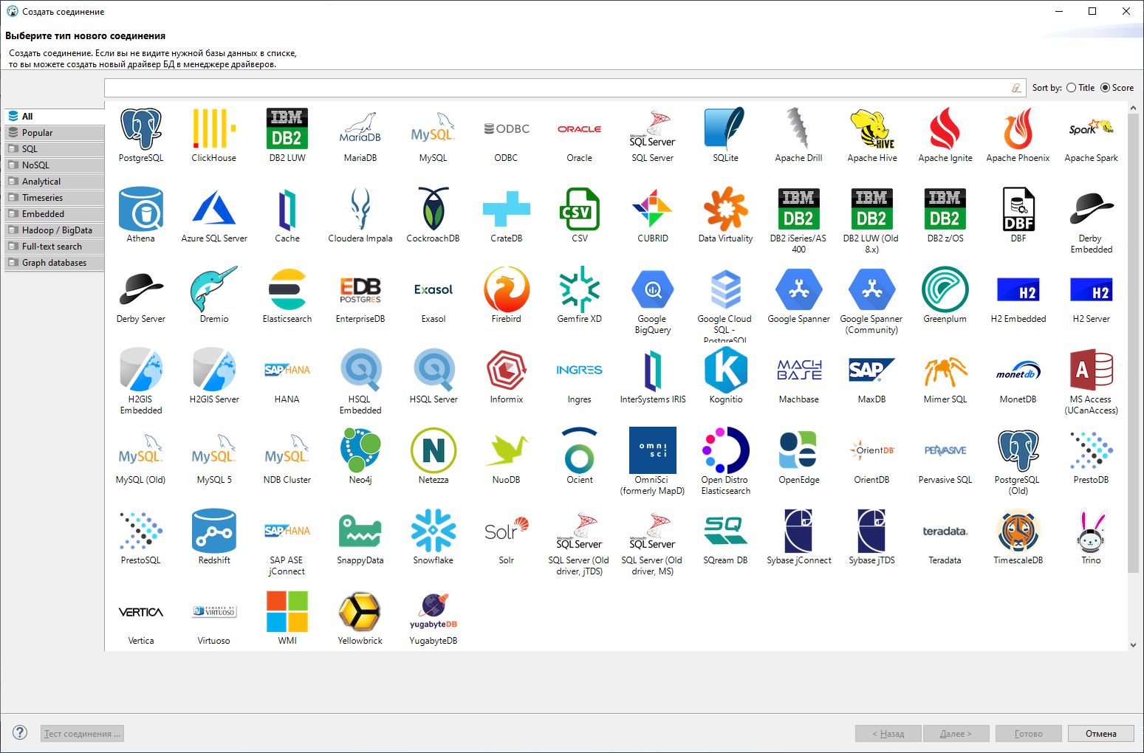Image resolution: width=1144 pixels, height=753 pixels.
Task: Select the Informix icon
Action: (x=507, y=371)
